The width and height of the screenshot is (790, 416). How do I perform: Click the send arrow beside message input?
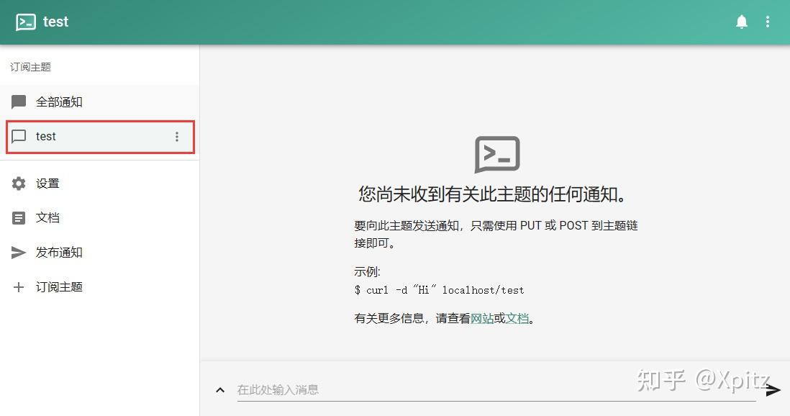click(x=771, y=389)
